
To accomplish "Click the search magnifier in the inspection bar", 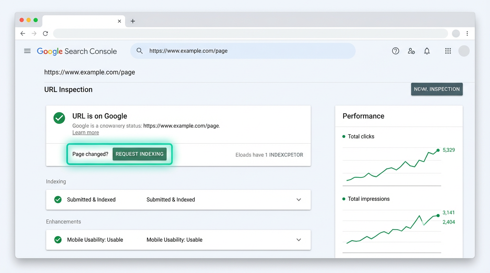I will (139, 51).
